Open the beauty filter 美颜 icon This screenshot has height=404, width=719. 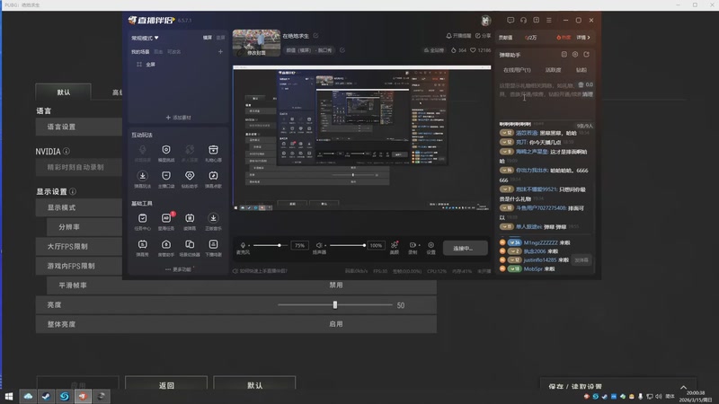(x=395, y=245)
